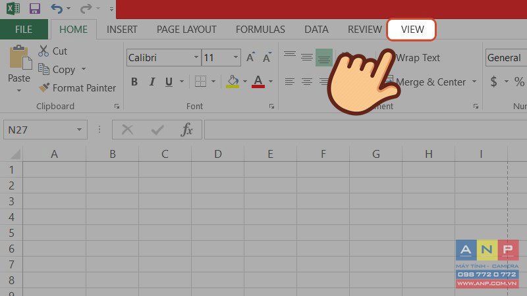Switch to the REVIEW tab
This screenshot has height=296, width=527.
point(365,29)
